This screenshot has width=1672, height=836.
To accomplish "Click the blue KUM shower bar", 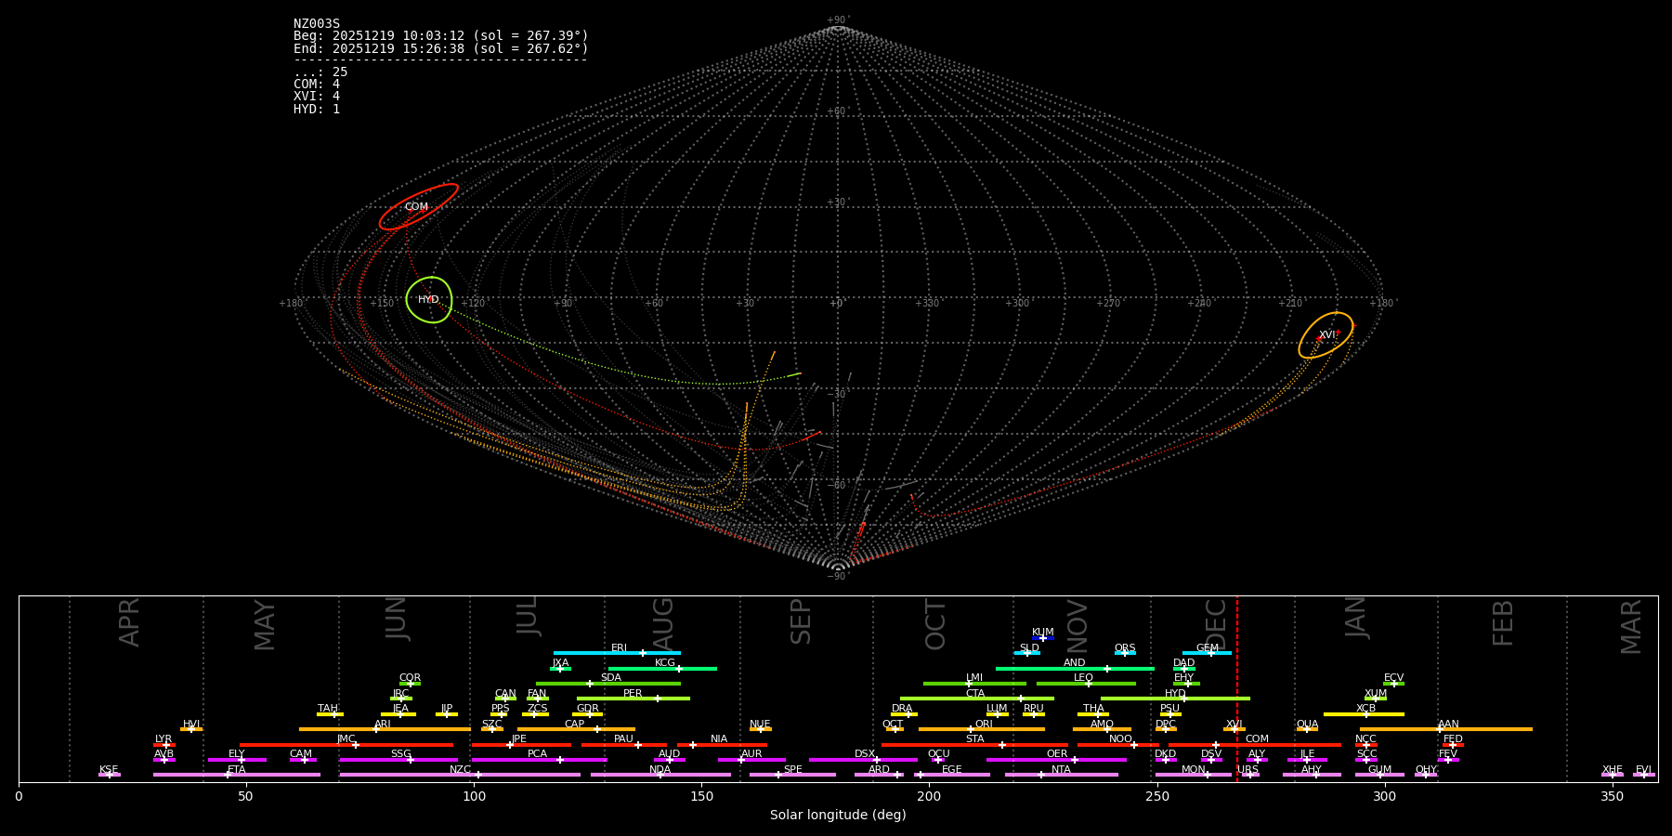I will click(1043, 638).
